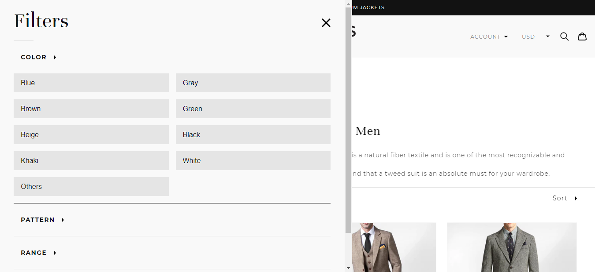Expand the Range filter section

pos(38,253)
